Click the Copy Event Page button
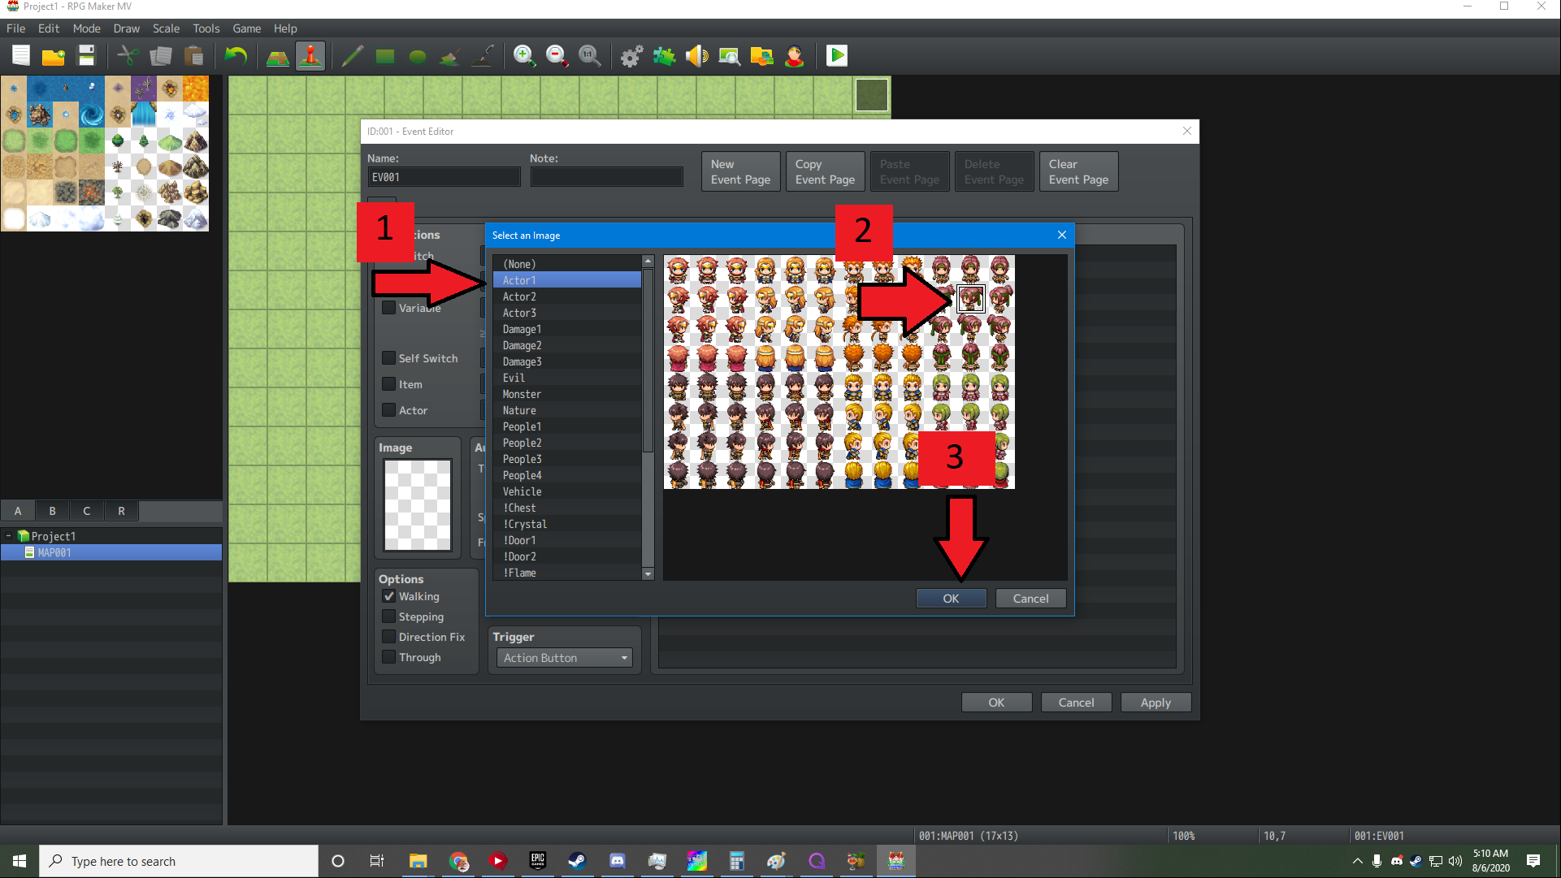This screenshot has height=878, width=1561. pos(825,171)
